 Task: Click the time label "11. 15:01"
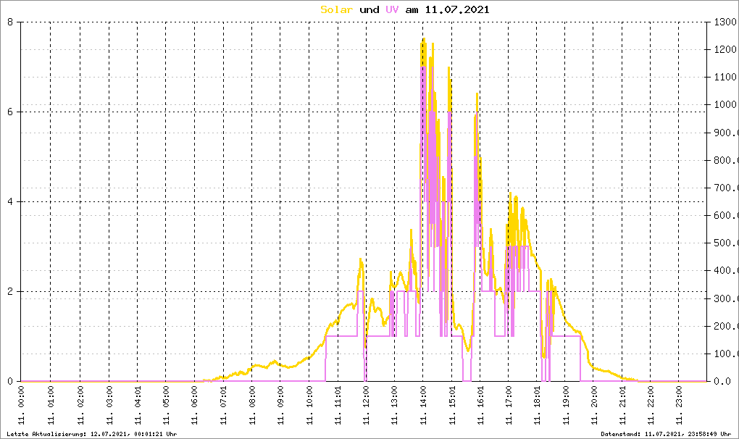tap(452, 405)
